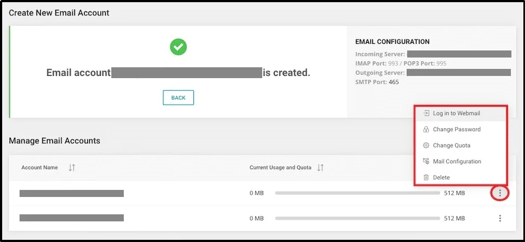Sort accounts by Account Name arrows
This screenshot has width=525, height=242.
click(x=72, y=168)
